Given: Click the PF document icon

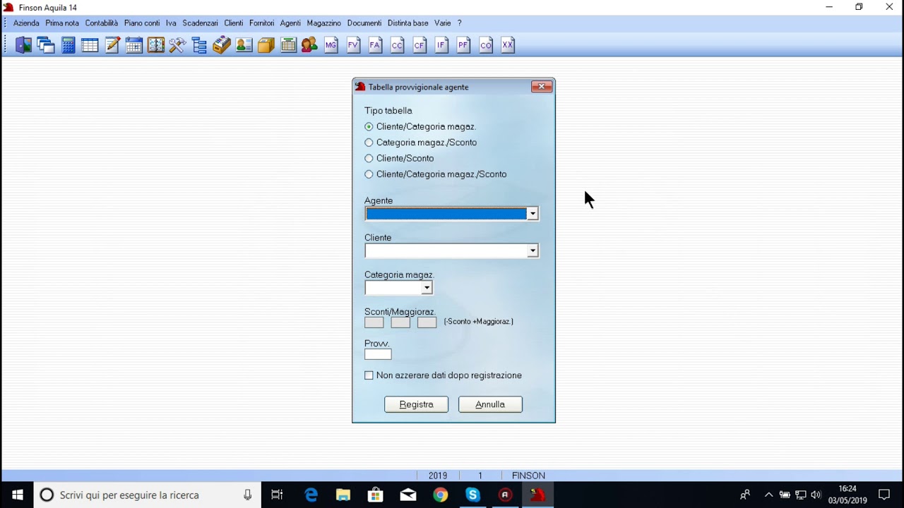Looking at the screenshot, I should click(463, 45).
